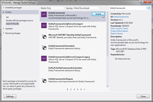Go to results page 3

click(x=74, y=89)
